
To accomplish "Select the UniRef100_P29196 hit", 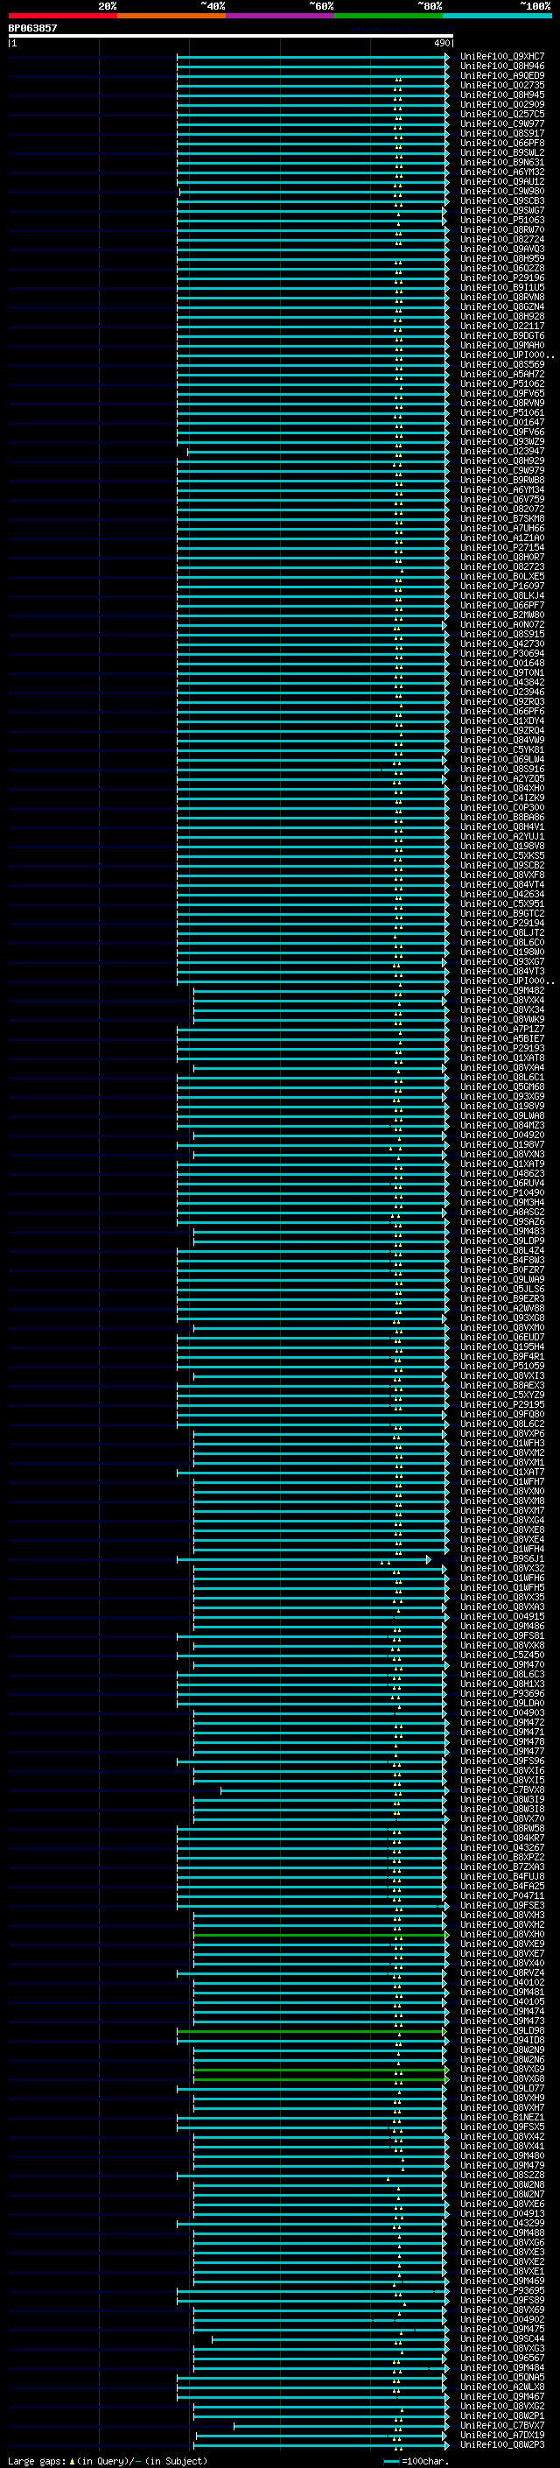I will 501,278.
